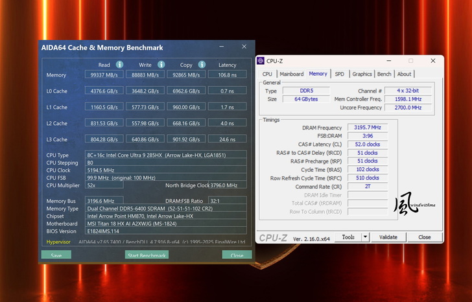Click the Write info icon
This screenshot has height=302, width=472.
(161, 65)
